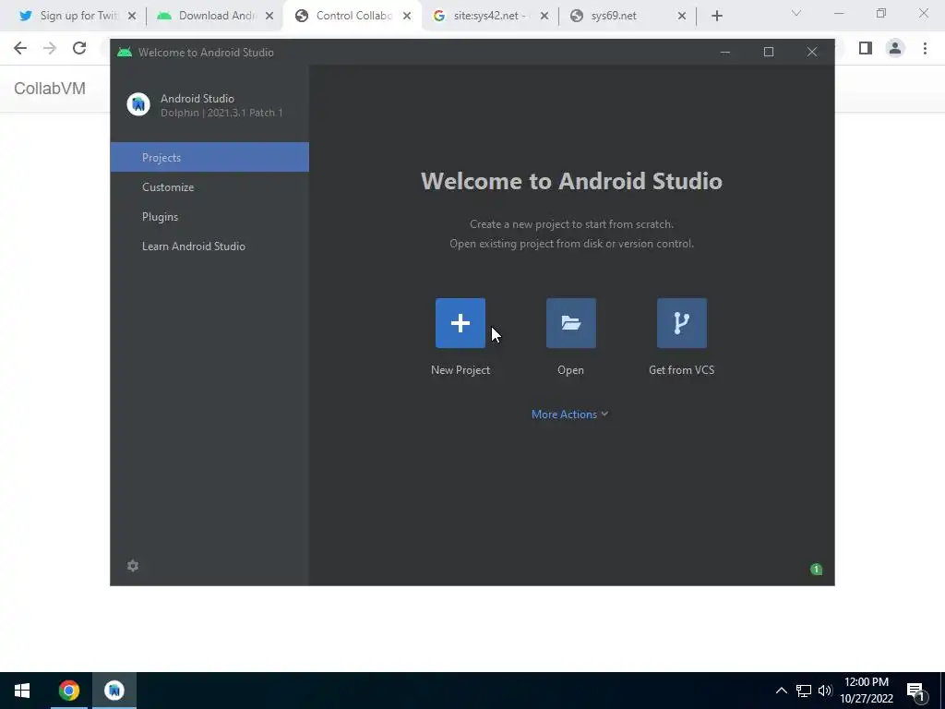Open a new Chrome tab

point(716,16)
